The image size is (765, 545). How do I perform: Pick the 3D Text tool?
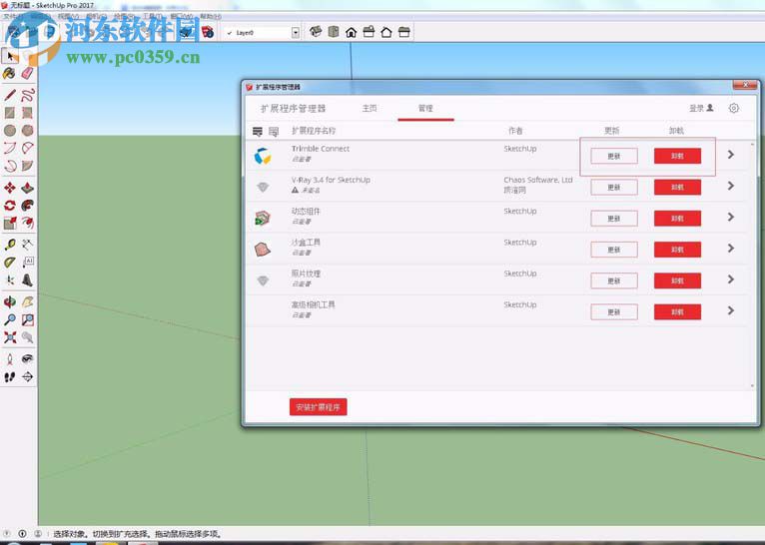(28, 280)
